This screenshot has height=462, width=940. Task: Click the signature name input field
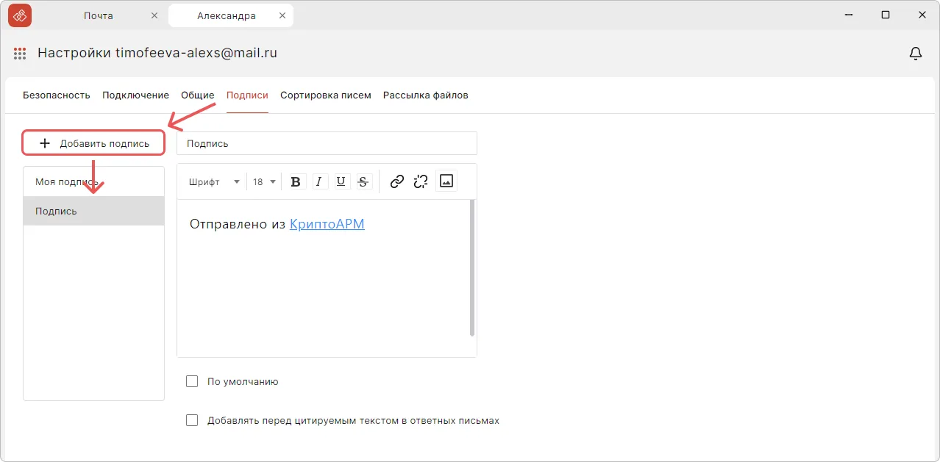(327, 142)
